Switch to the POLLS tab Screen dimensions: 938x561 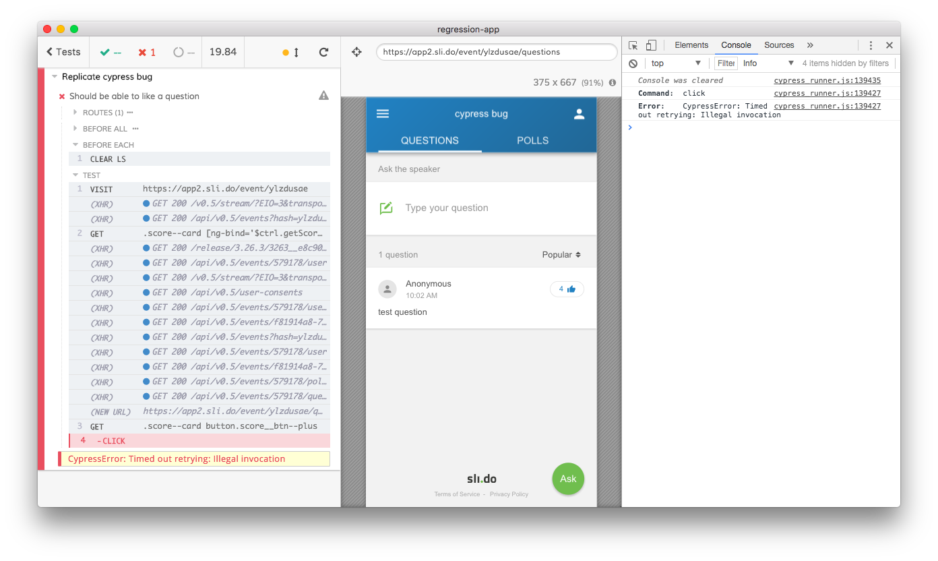point(532,140)
